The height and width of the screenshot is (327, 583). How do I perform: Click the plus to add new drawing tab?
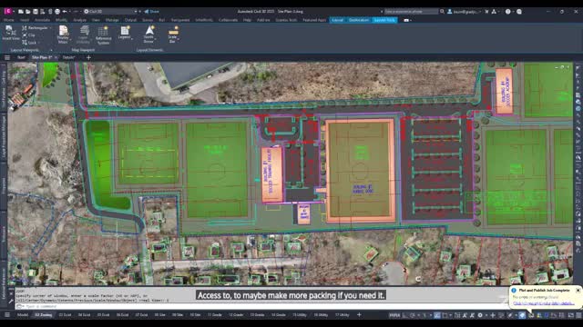point(88,57)
